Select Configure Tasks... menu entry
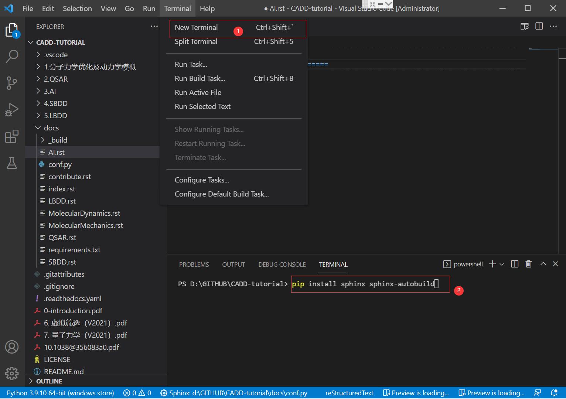The image size is (566, 399). tap(234, 180)
